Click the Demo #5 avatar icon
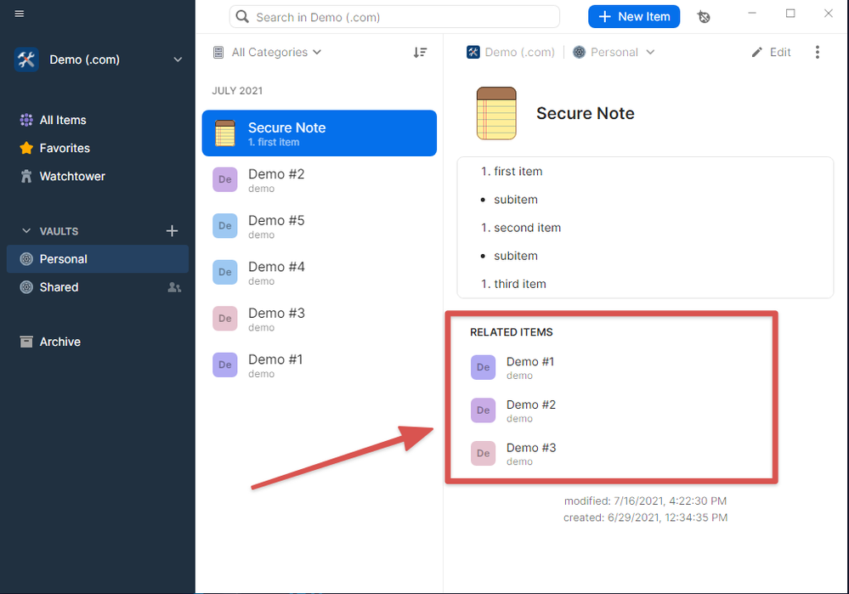The width and height of the screenshot is (849, 594). (x=224, y=225)
